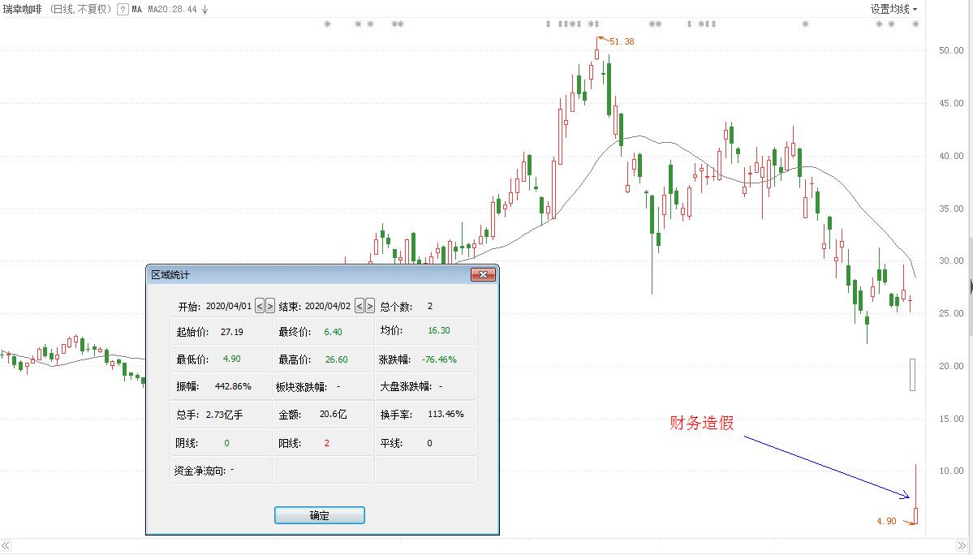Step the 开始 start date backward
This screenshot has height=555, width=973.
tap(260, 306)
